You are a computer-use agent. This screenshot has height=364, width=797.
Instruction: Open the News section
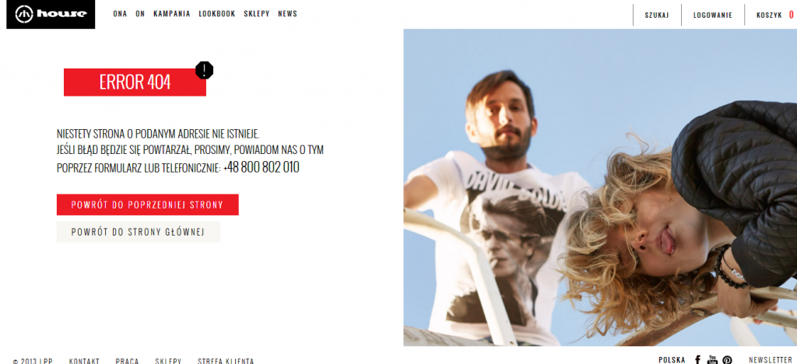click(x=288, y=14)
